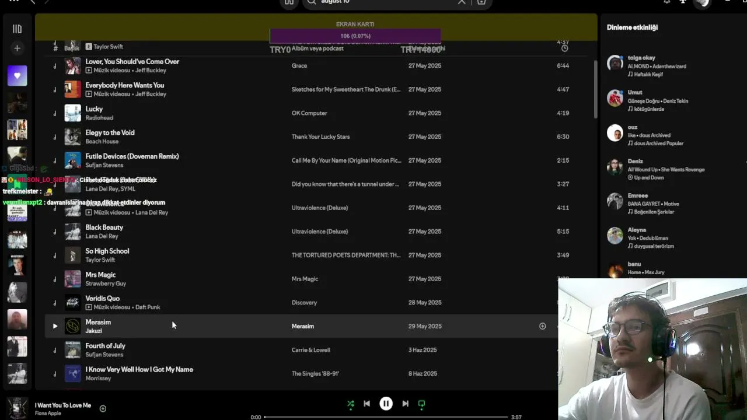This screenshot has width=747, height=420.
Task: Go to Jakuzi artist page
Action: coord(94,331)
